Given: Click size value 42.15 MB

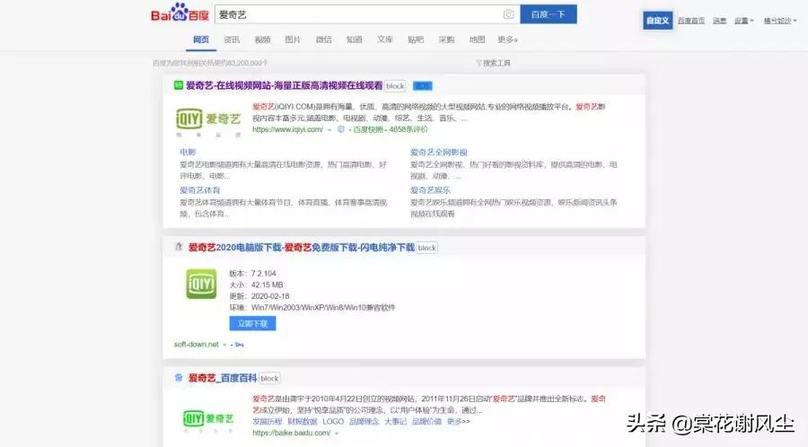Looking at the screenshot, I should point(267,285).
